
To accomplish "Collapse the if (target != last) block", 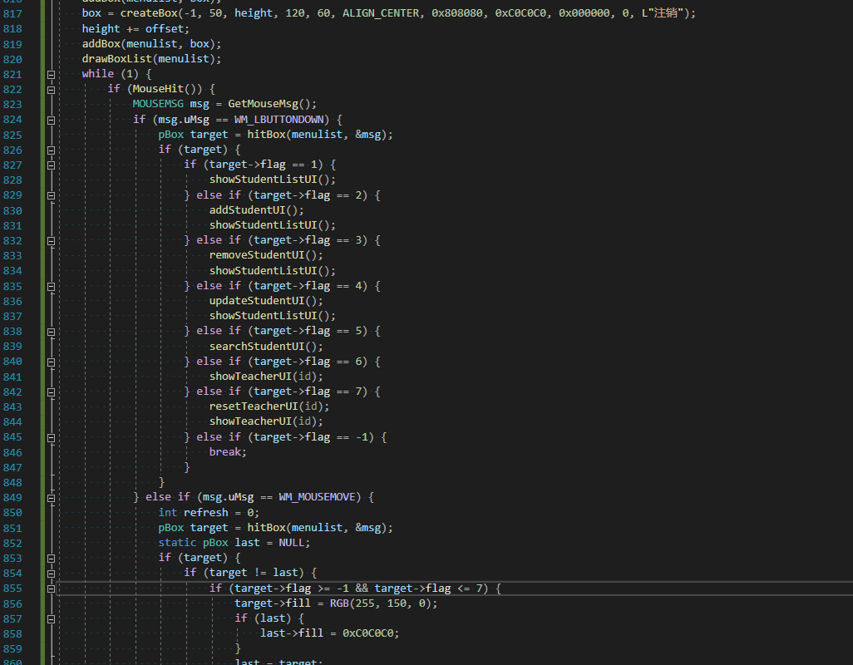I will coord(52,574).
